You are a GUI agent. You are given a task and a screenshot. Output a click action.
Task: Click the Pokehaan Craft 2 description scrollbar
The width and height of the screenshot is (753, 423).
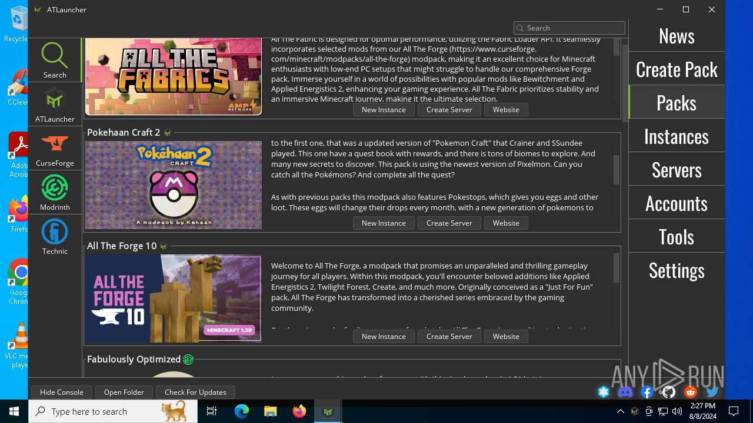[617, 170]
